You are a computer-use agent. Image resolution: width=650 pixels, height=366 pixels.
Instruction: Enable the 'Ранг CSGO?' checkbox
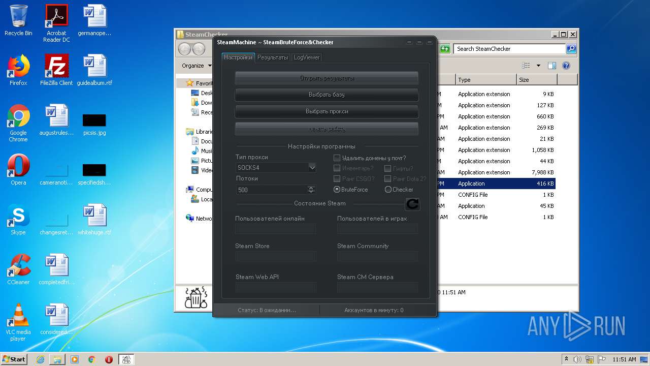[x=337, y=178]
